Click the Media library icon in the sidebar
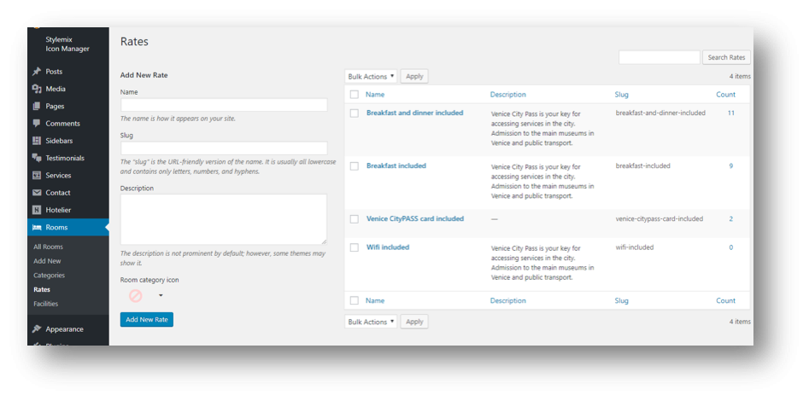The height and width of the screenshot is (401, 809). coord(37,89)
